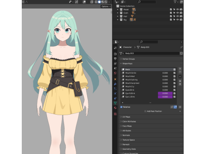Open the Object properties tab
The width and height of the screenshot is (205, 154).
(x=115, y=79)
